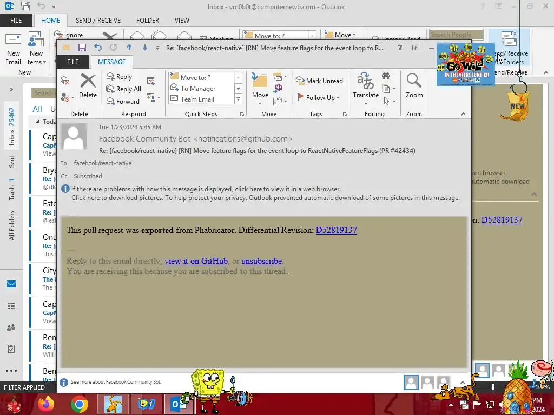The width and height of the screenshot is (554, 415).
Task: Send message to OneNote
Action: tap(279, 88)
